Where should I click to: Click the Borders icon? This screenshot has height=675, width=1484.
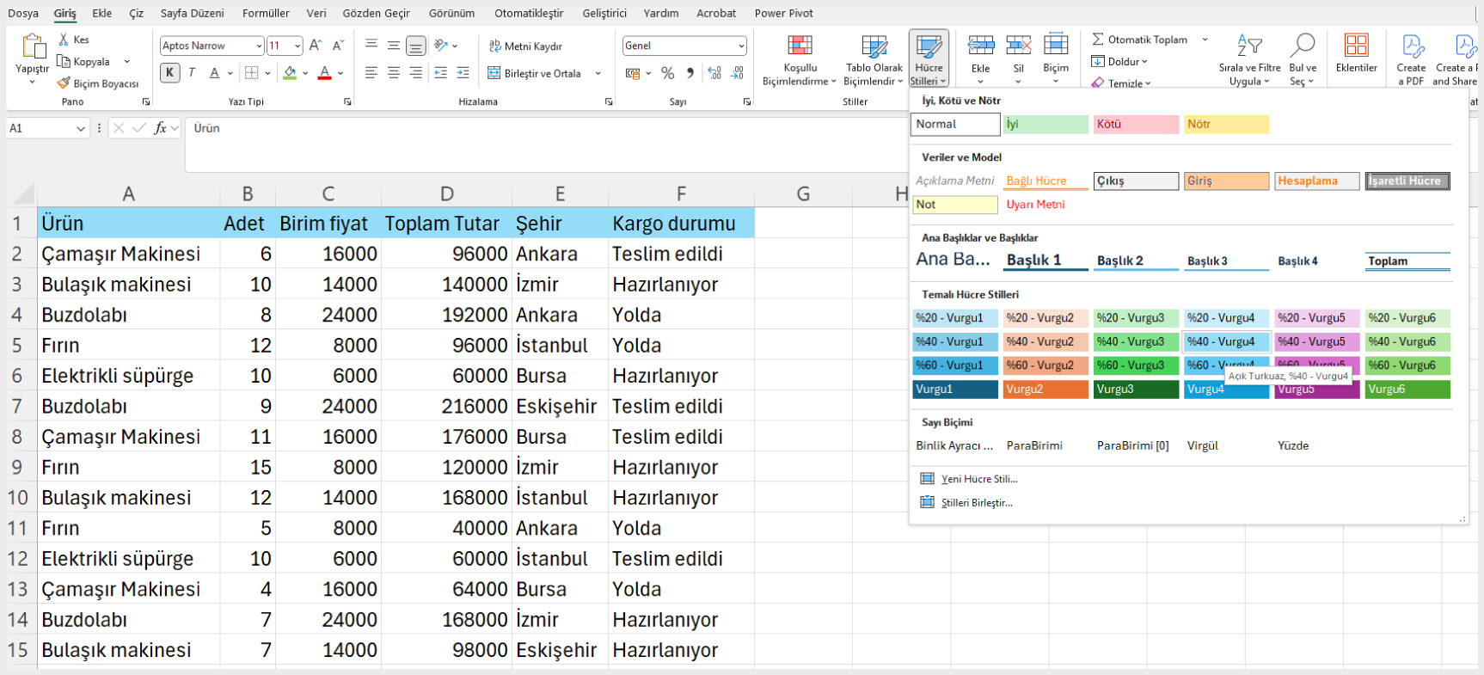coord(251,73)
